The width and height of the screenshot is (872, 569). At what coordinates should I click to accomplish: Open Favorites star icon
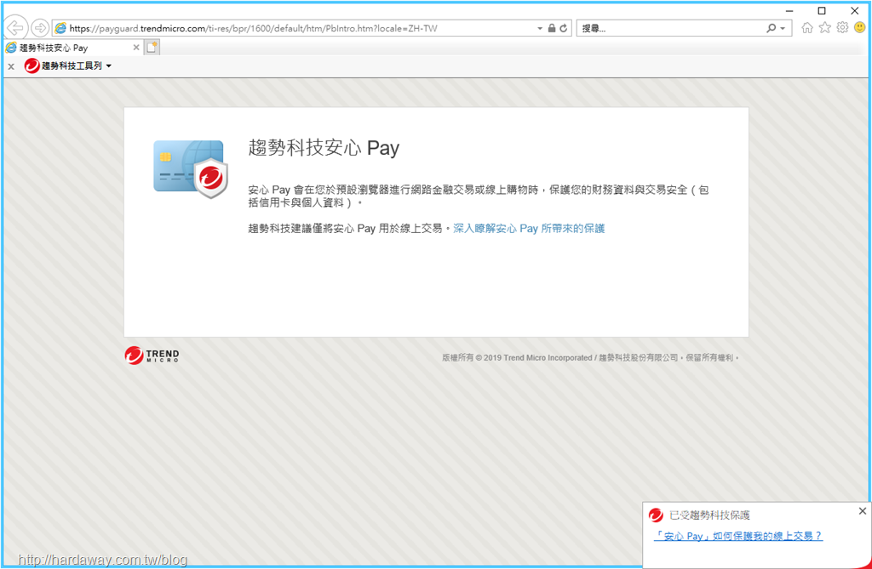point(824,27)
